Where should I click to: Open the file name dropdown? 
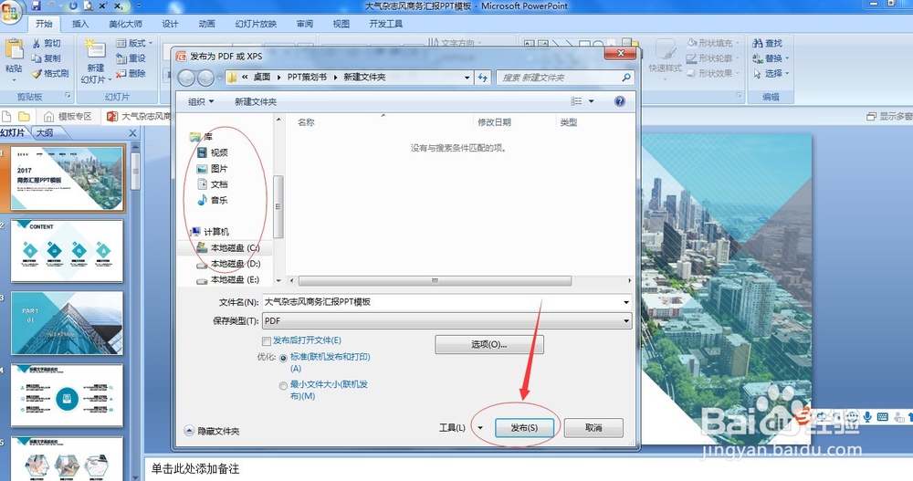click(626, 302)
